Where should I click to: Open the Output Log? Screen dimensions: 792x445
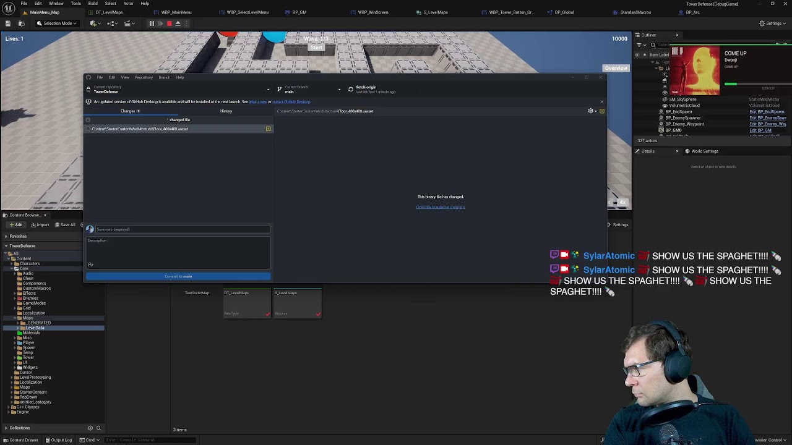click(59, 440)
